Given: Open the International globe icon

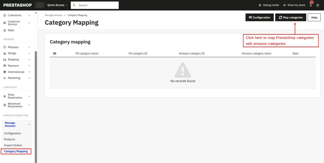Looking at the screenshot, I should coord(5,72).
